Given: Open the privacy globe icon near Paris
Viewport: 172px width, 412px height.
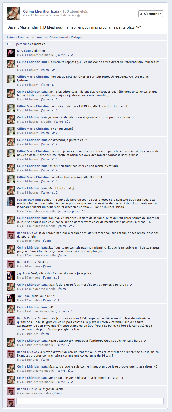Looking at the screenshot, I should point(79,16).
